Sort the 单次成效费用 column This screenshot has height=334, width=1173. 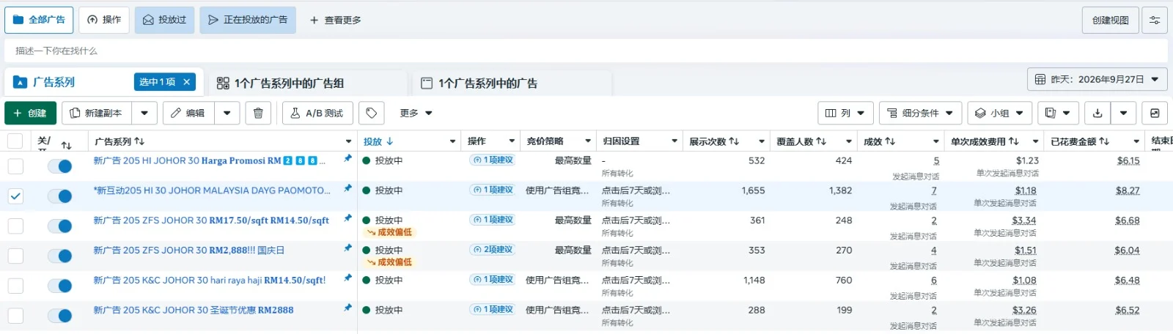coord(1013,141)
